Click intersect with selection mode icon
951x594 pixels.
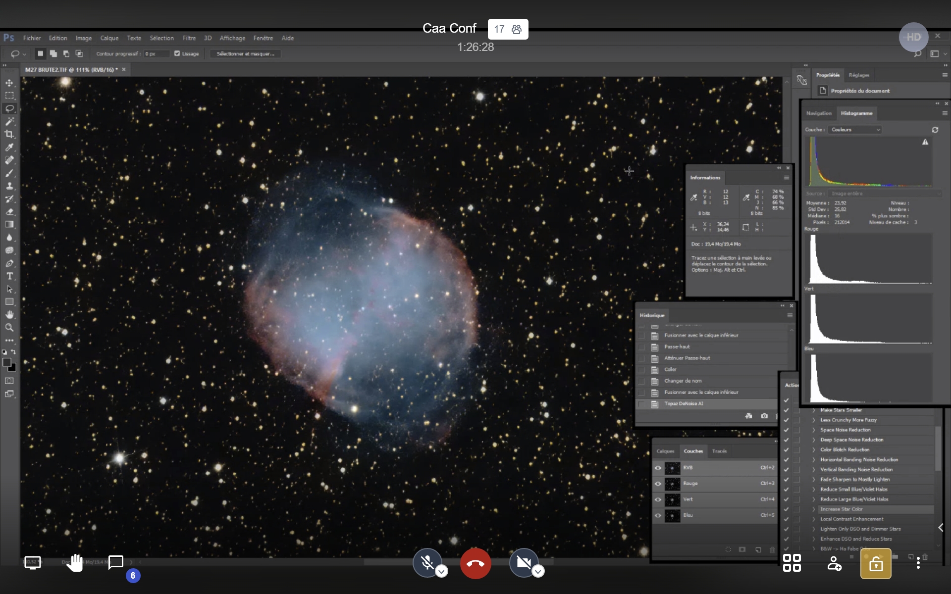[79, 53]
